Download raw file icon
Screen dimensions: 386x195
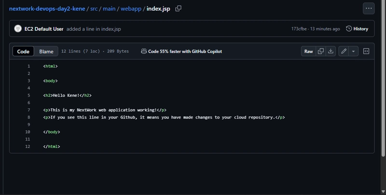(x=331, y=52)
